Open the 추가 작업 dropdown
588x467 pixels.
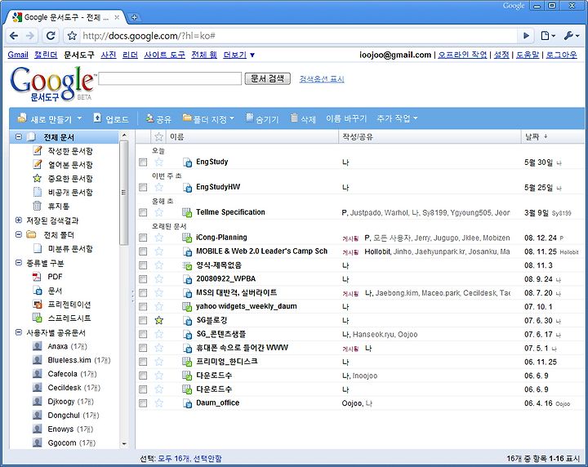397,118
